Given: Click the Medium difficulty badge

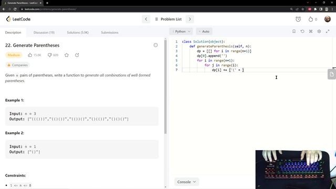Looking at the screenshot, I should coord(14,55).
